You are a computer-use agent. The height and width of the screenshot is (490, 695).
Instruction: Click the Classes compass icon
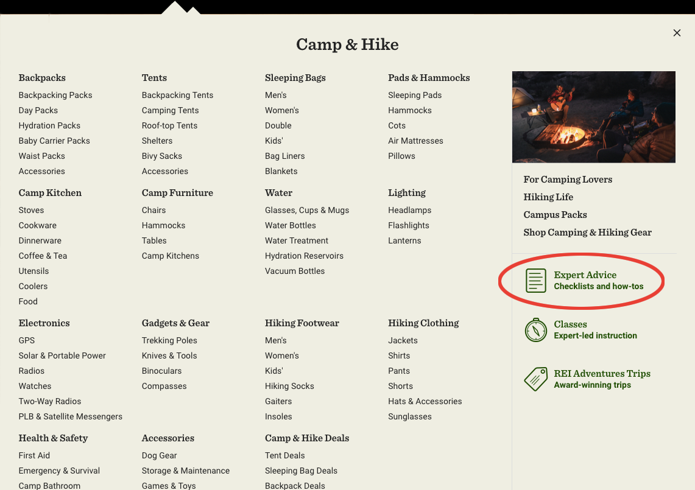[536, 330]
